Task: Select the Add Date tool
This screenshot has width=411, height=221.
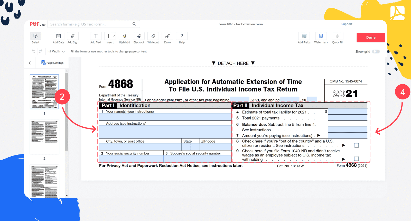Action: pos(58,36)
